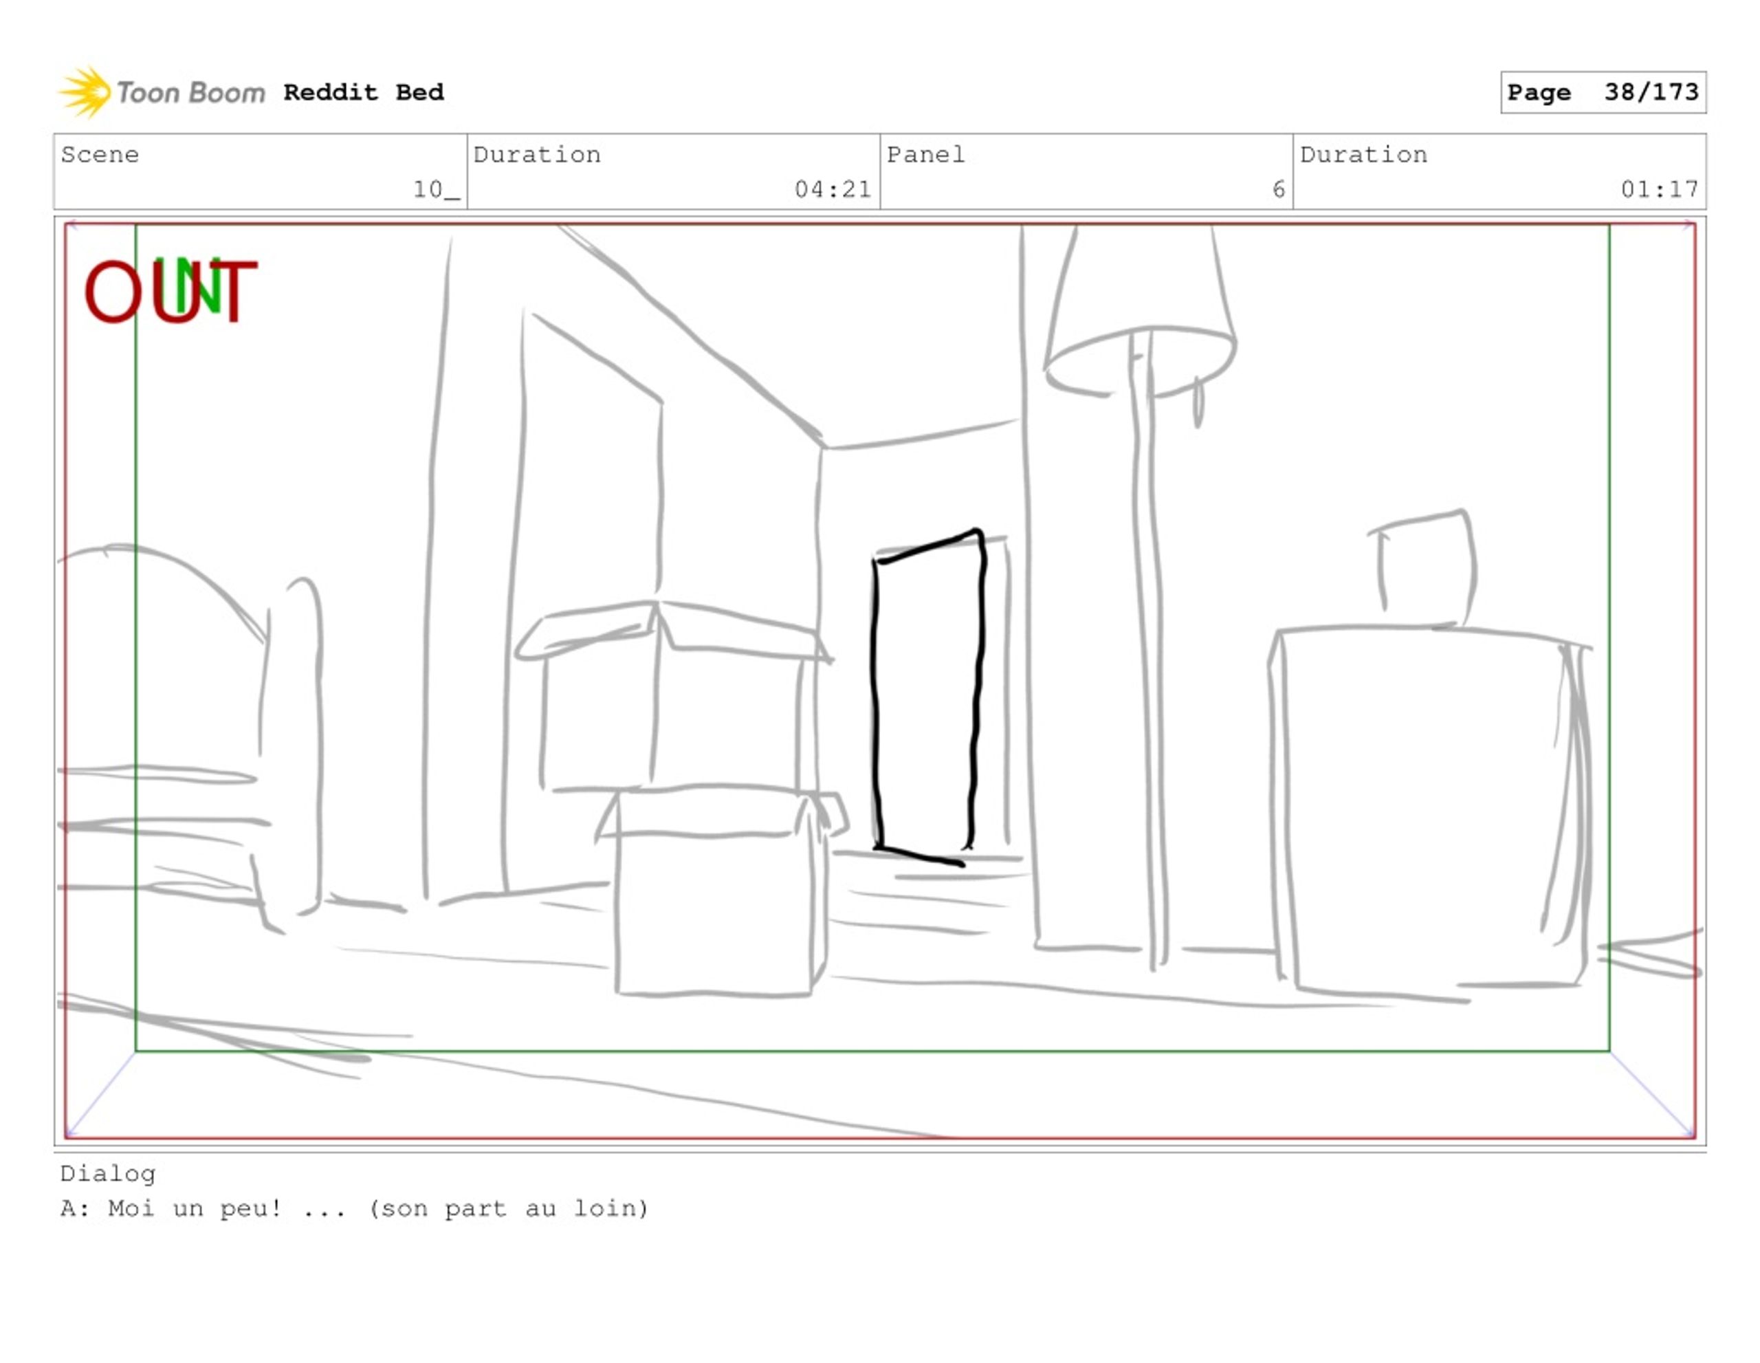
Task: Click the black-outlined doorway in the storyboard
Action: point(928,697)
